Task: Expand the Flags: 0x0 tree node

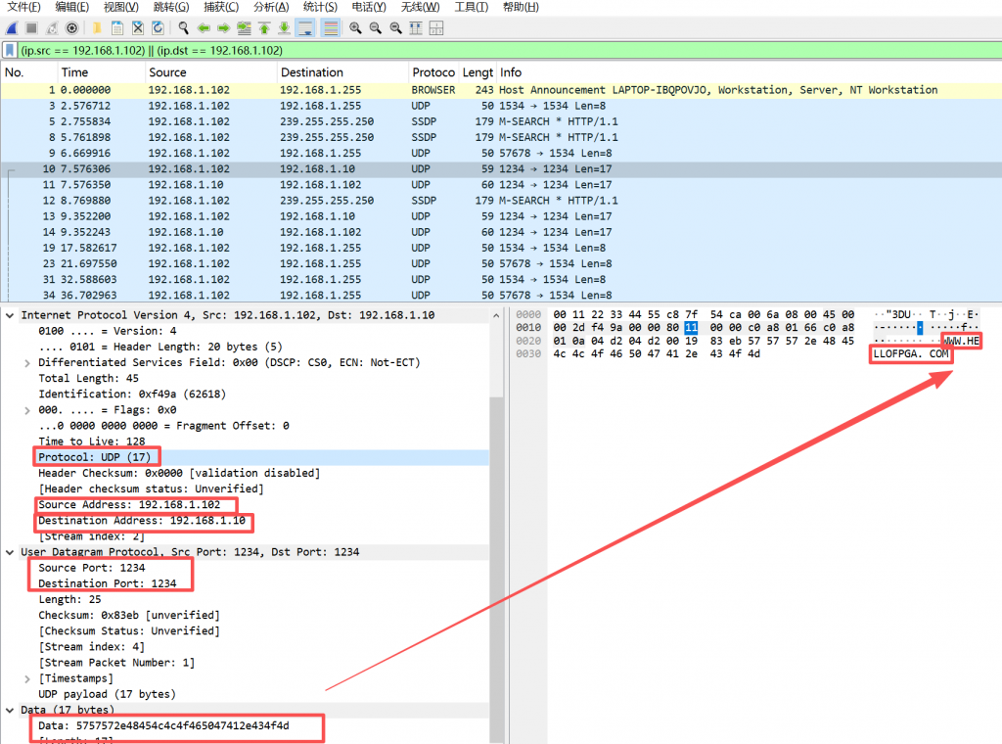Action: [27, 410]
